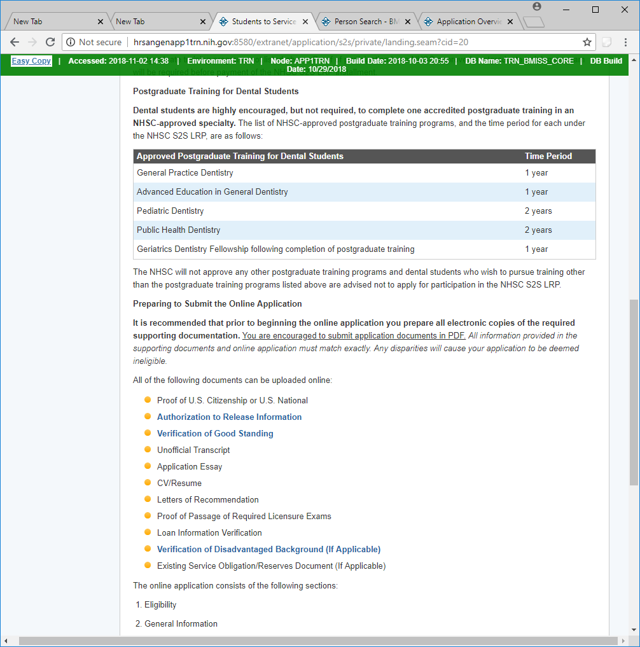The image size is (640, 647).
Task: Click the browser back arrow
Action: (x=15, y=42)
